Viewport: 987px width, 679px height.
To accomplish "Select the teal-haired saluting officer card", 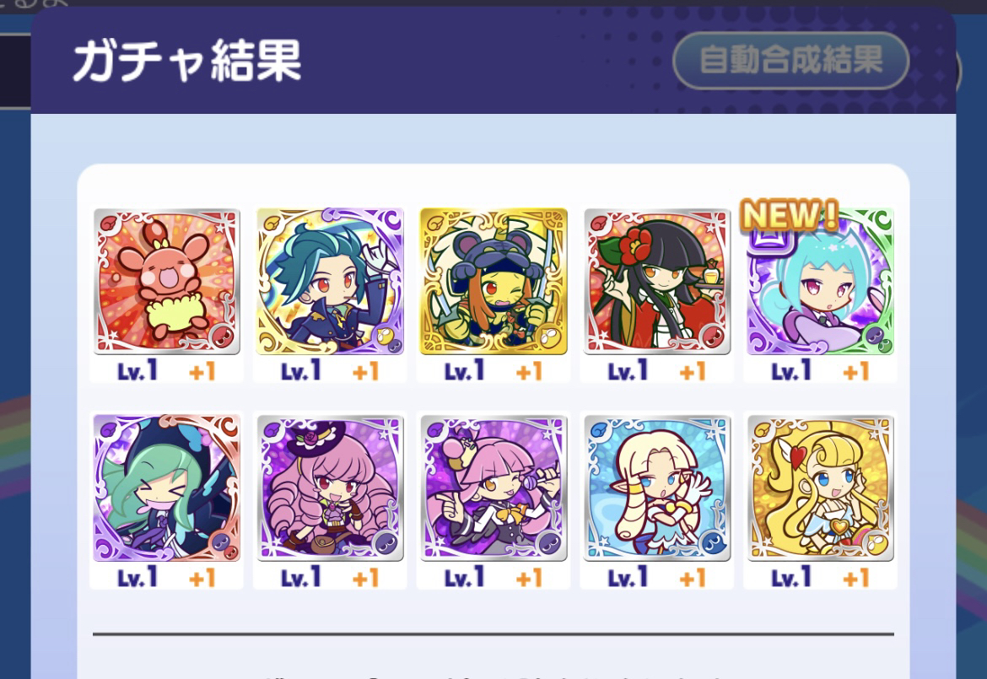I will [x=330, y=281].
